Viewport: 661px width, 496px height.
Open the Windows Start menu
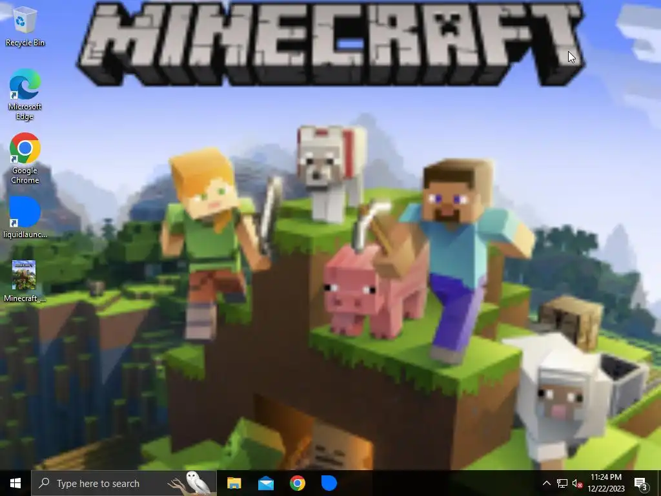[x=15, y=483]
